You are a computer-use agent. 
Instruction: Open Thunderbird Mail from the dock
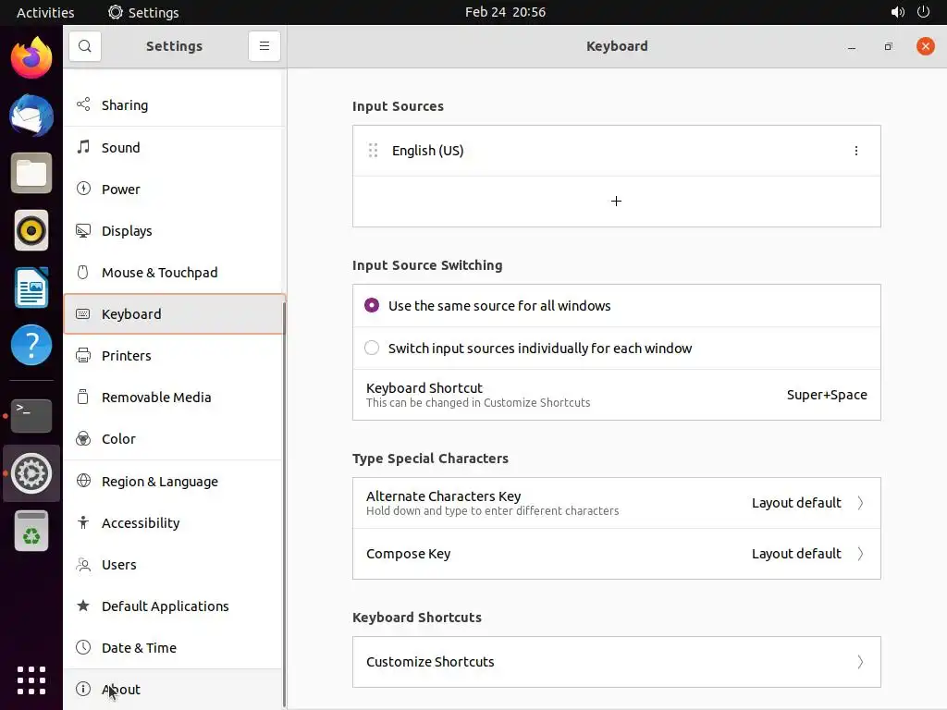click(31, 116)
